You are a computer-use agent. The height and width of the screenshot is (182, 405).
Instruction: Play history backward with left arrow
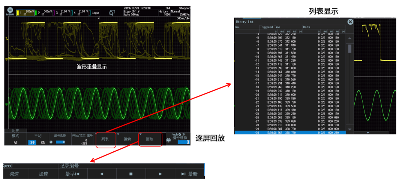[x=101, y=174]
